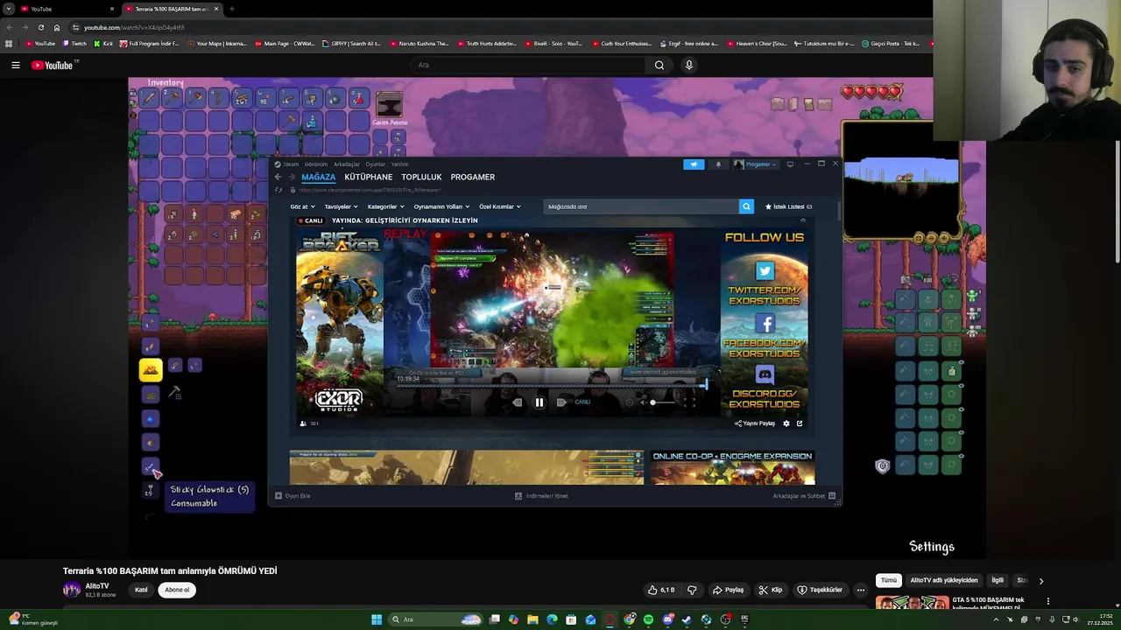
Task: Select 'AlitoTV adlı yükleyiciden' filter chip
Action: 943,580
